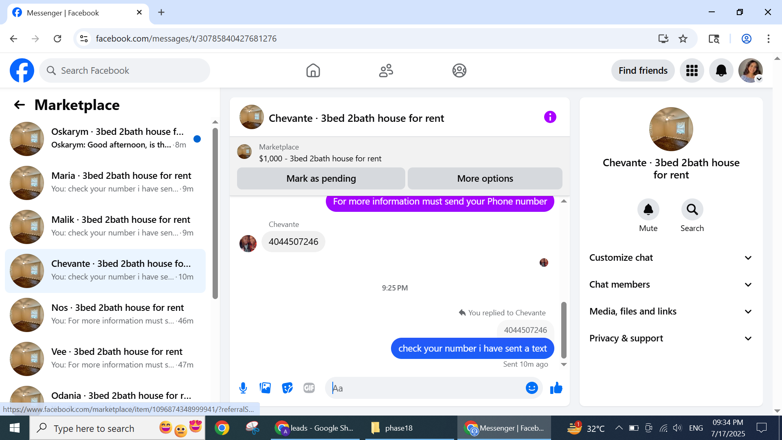Open the weather widget showing 32°C
The image size is (782, 440).
[x=586, y=428]
